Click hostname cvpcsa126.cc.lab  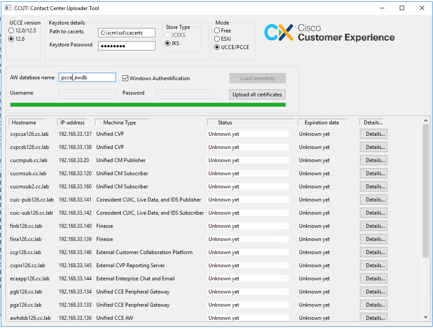29,134
